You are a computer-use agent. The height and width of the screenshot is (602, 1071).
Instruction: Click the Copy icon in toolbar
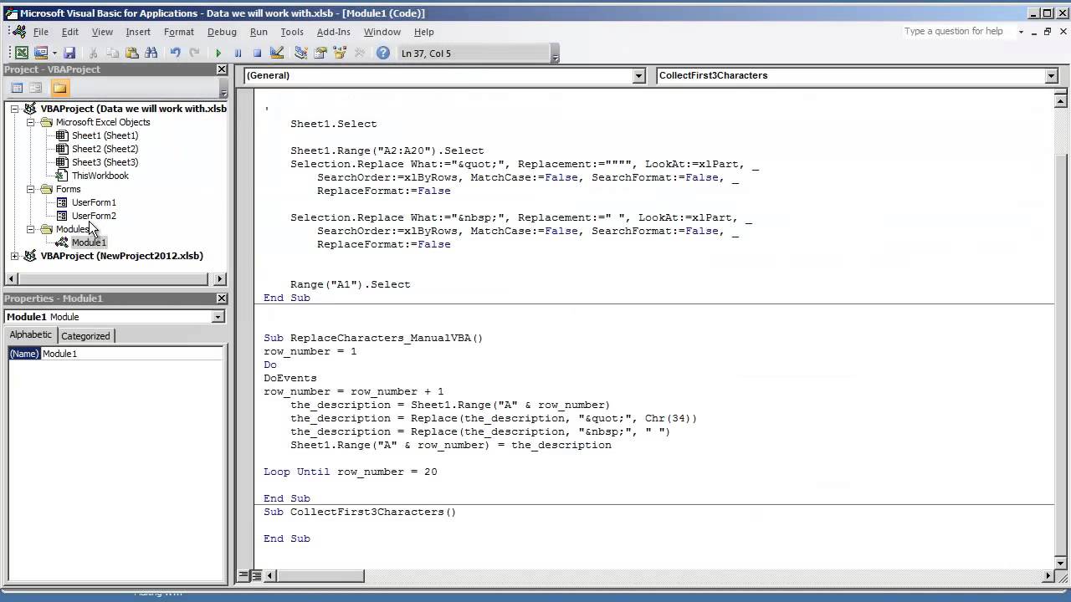point(113,53)
